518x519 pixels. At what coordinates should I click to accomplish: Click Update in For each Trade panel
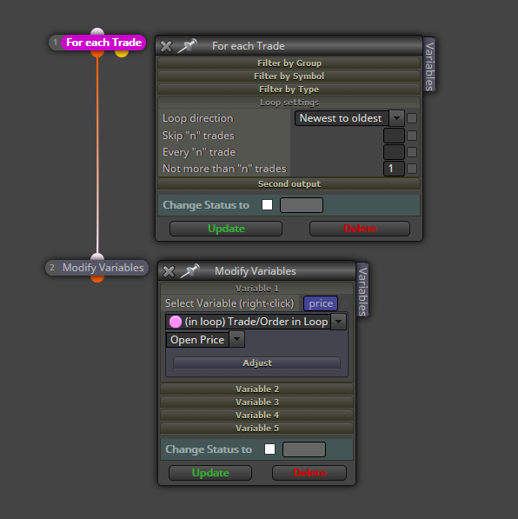tap(226, 229)
